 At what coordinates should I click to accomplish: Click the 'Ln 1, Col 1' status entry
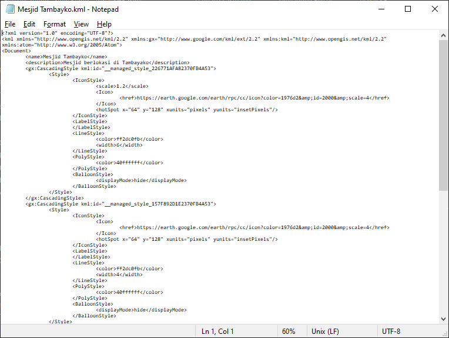click(217, 332)
